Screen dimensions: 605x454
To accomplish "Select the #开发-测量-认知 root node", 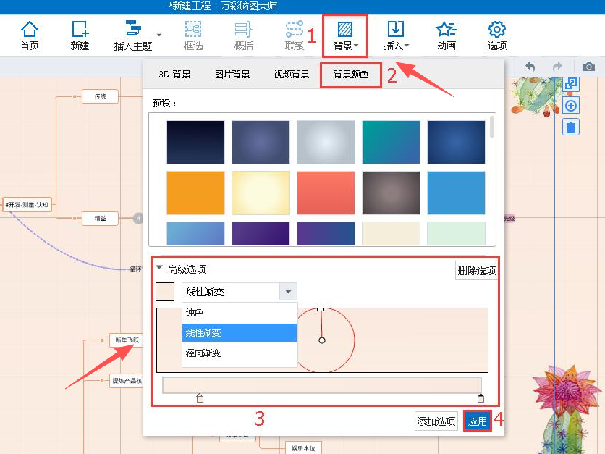I will pyautogui.click(x=27, y=205).
